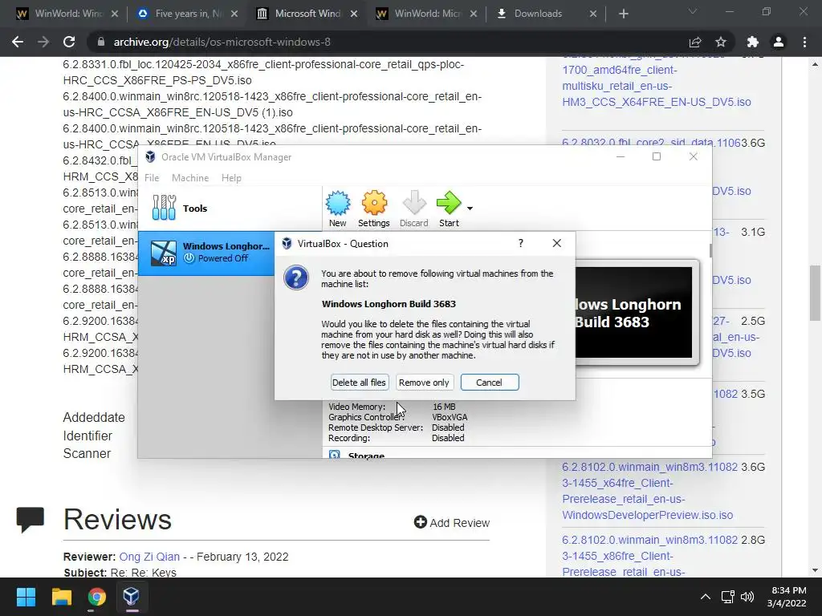Click New VM icon in VirtualBox toolbar
Viewport: 822px width, 616px height.
[x=338, y=209]
